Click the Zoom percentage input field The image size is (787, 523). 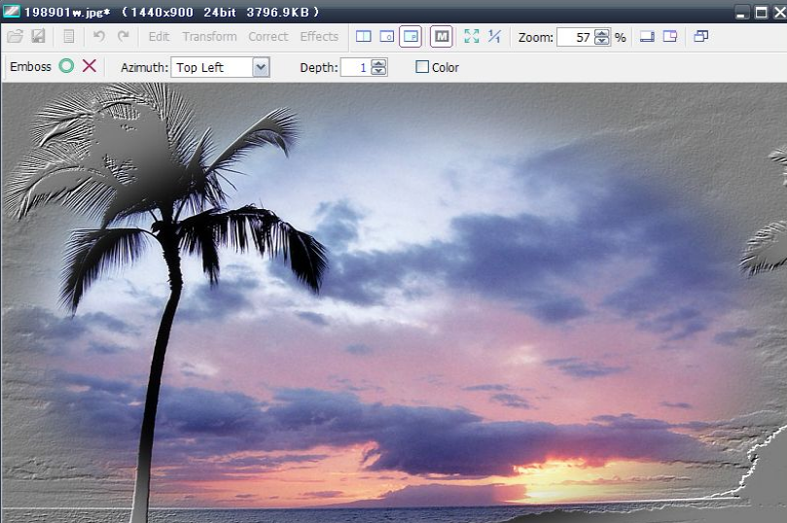574,37
